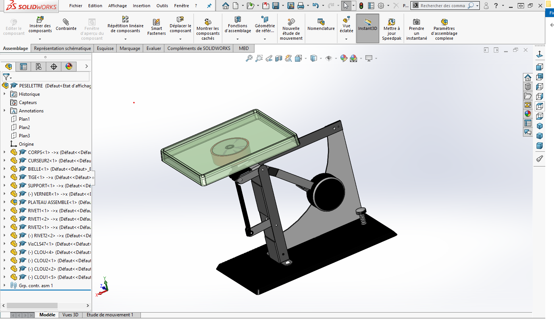Open the Design Library icon in task pane
The width and height of the screenshot is (554, 319).
point(528,87)
